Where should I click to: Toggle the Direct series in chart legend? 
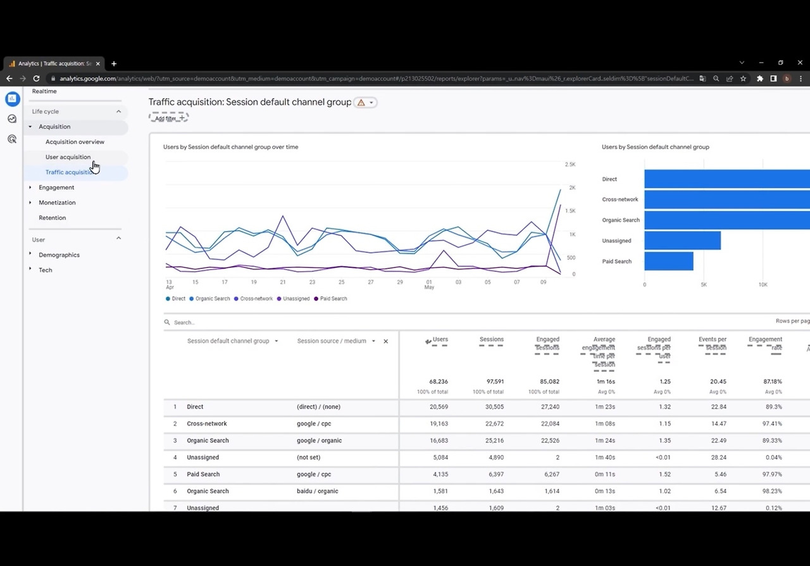pos(176,298)
